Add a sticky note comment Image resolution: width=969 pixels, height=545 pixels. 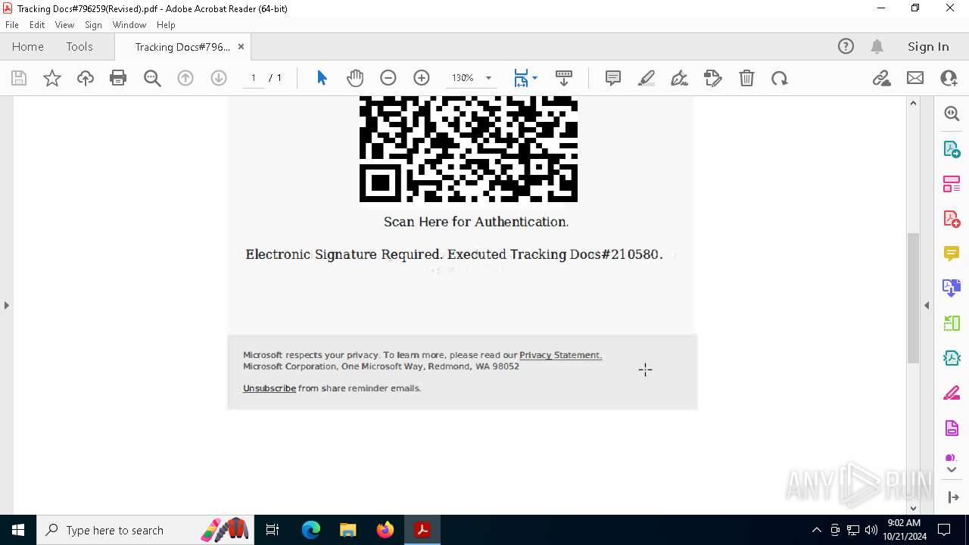(x=613, y=78)
